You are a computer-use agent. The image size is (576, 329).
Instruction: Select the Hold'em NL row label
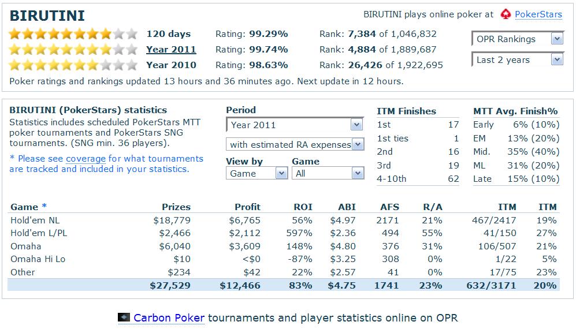click(35, 220)
